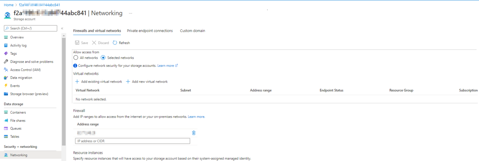
Task: Click the File shares menu label
Action: click(x=18, y=120)
